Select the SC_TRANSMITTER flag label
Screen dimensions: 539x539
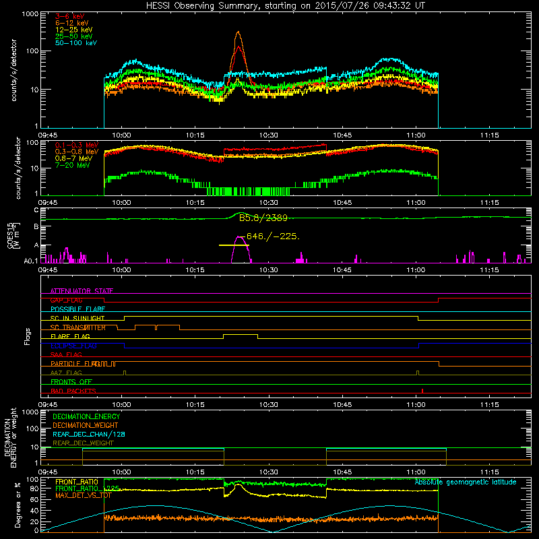pos(78,327)
